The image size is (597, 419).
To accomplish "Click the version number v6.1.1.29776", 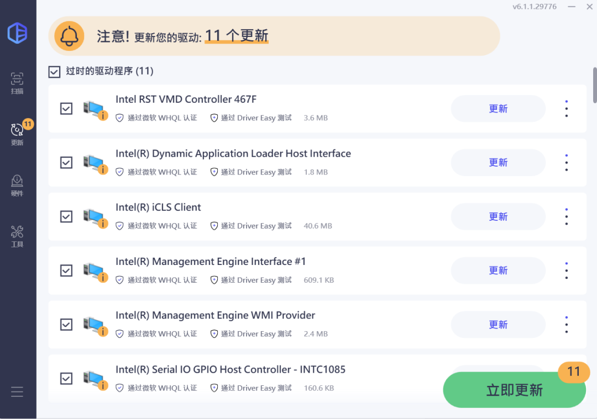I will pos(534,7).
